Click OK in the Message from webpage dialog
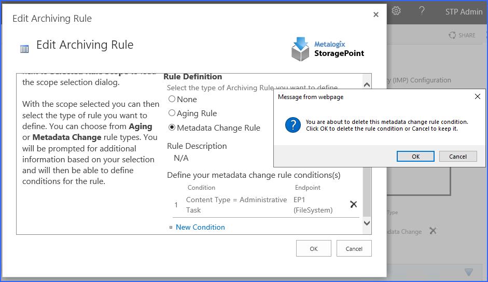Image resolution: width=488 pixels, height=282 pixels. click(x=415, y=157)
